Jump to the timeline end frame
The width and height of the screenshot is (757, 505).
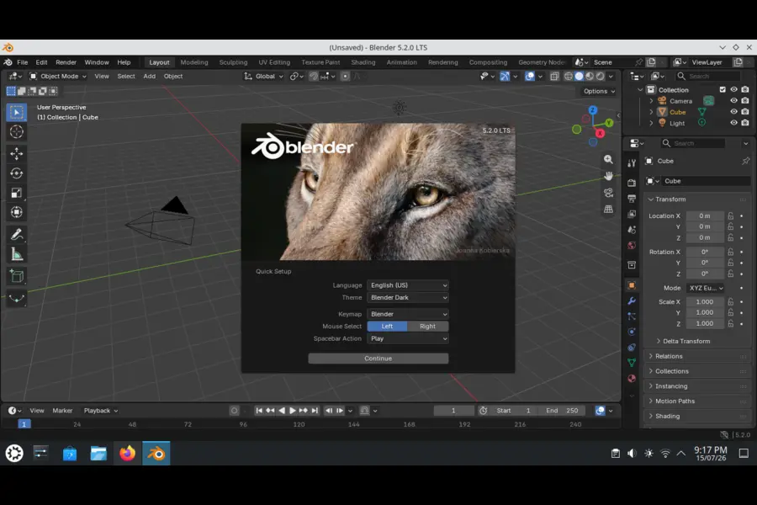[315, 410]
